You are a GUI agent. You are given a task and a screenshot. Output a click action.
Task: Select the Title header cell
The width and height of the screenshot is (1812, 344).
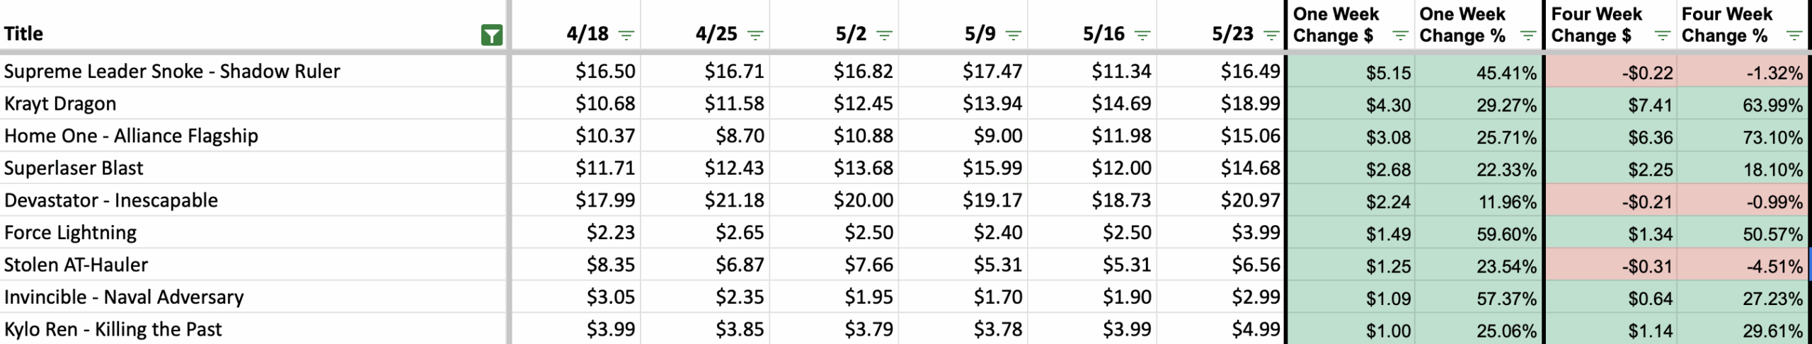click(253, 25)
